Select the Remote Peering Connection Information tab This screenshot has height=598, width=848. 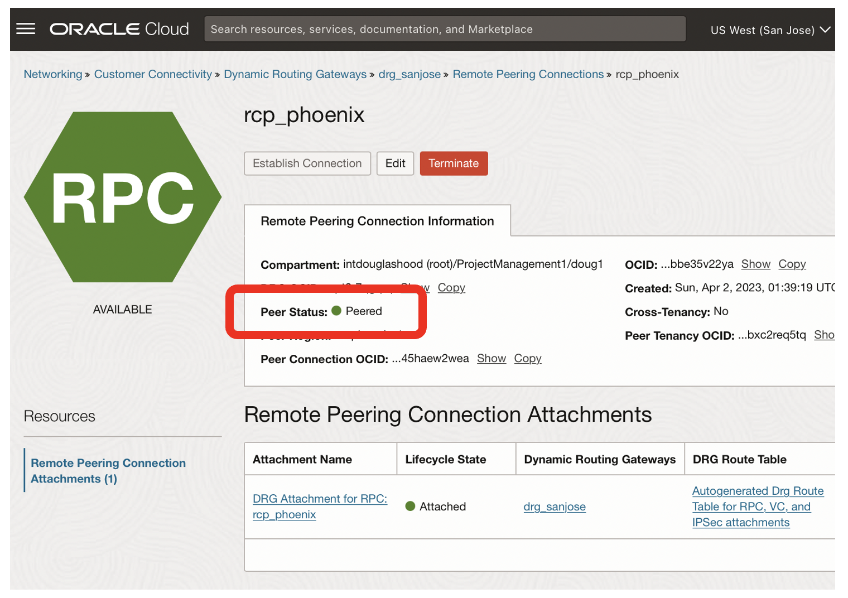(378, 221)
